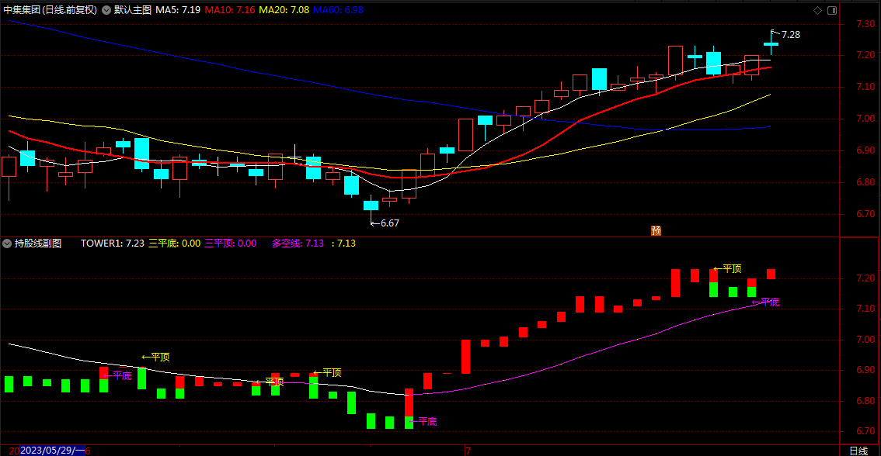The height and width of the screenshot is (456, 881).
Task: Click the 多空线: 7.13 value
Action: (x=298, y=244)
